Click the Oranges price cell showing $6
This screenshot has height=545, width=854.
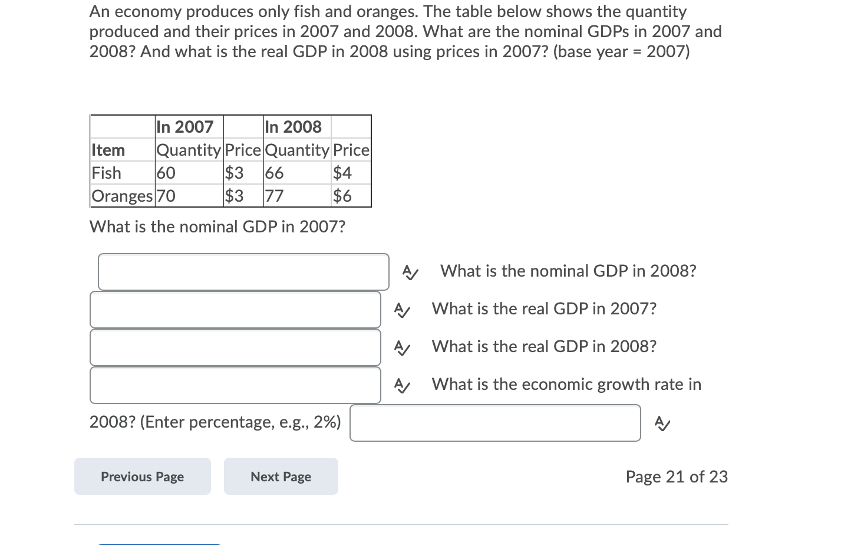[343, 196]
